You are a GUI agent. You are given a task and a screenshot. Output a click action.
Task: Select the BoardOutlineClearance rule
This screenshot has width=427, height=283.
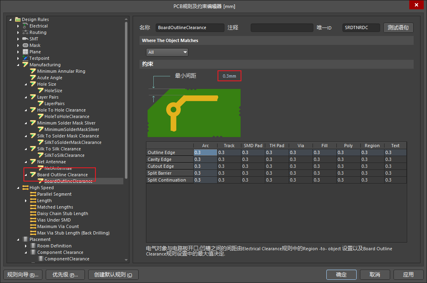[68, 181]
